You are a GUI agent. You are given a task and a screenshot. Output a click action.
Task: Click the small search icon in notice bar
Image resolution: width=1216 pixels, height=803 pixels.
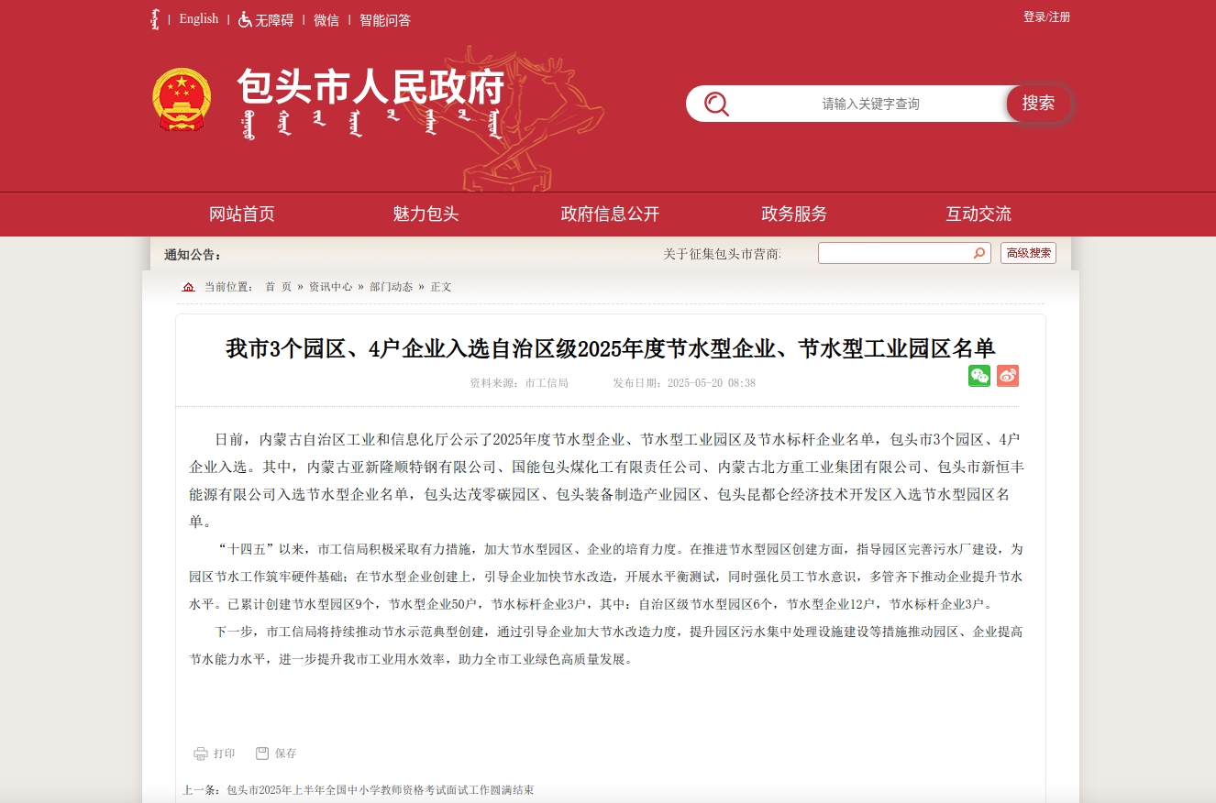pos(979,253)
